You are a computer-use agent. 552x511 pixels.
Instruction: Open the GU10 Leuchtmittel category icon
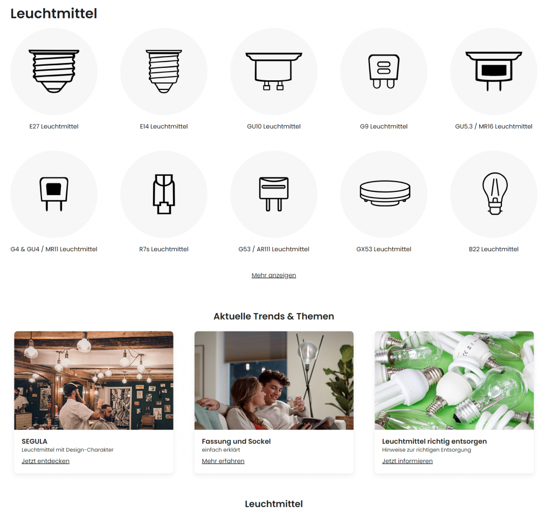(x=274, y=72)
